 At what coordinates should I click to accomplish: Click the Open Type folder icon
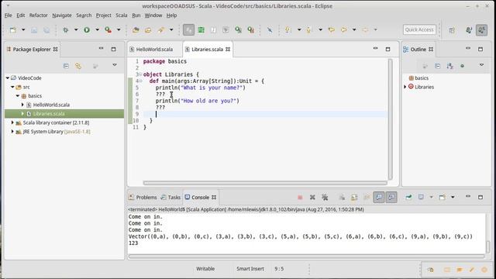[x=136, y=29]
